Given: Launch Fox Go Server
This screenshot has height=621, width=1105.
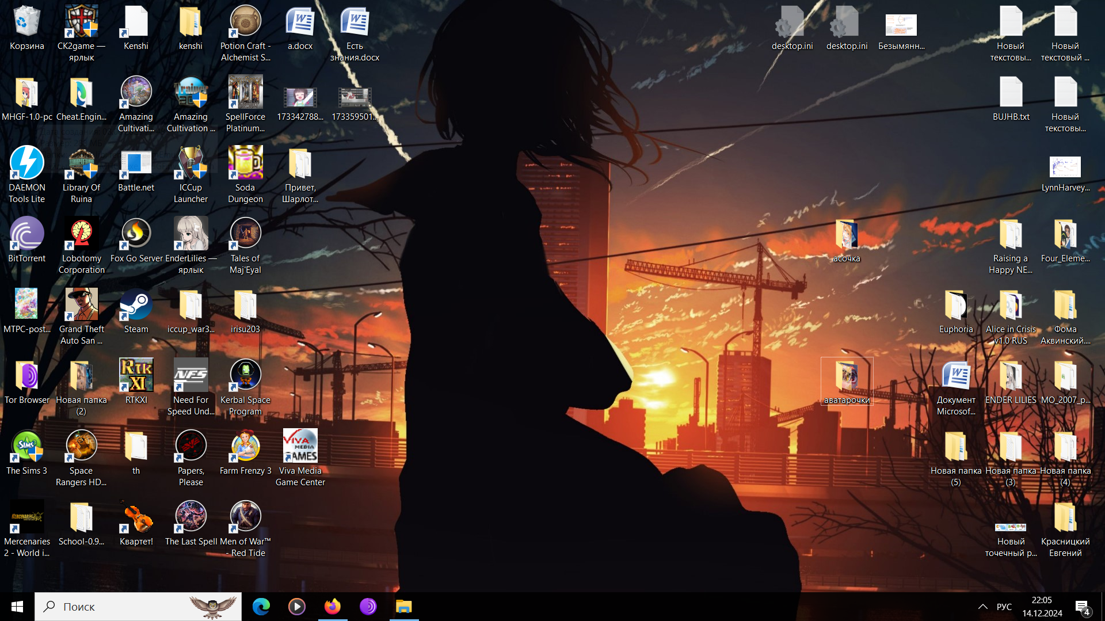Looking at the screenshot, I should coord(136,240).
